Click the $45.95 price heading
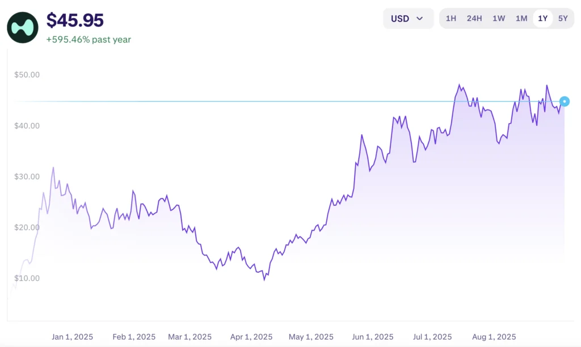Screen dimensions: 581x347 tap(75, 20)
